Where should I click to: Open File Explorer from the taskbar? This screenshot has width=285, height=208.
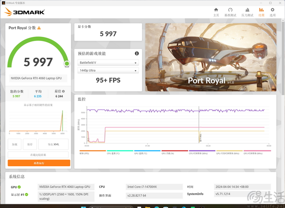(147, 207)
